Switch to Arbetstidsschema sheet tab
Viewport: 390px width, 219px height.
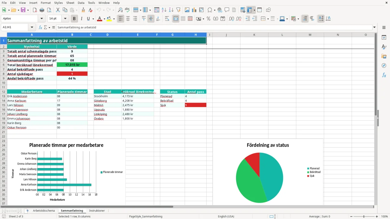[44, 211]
